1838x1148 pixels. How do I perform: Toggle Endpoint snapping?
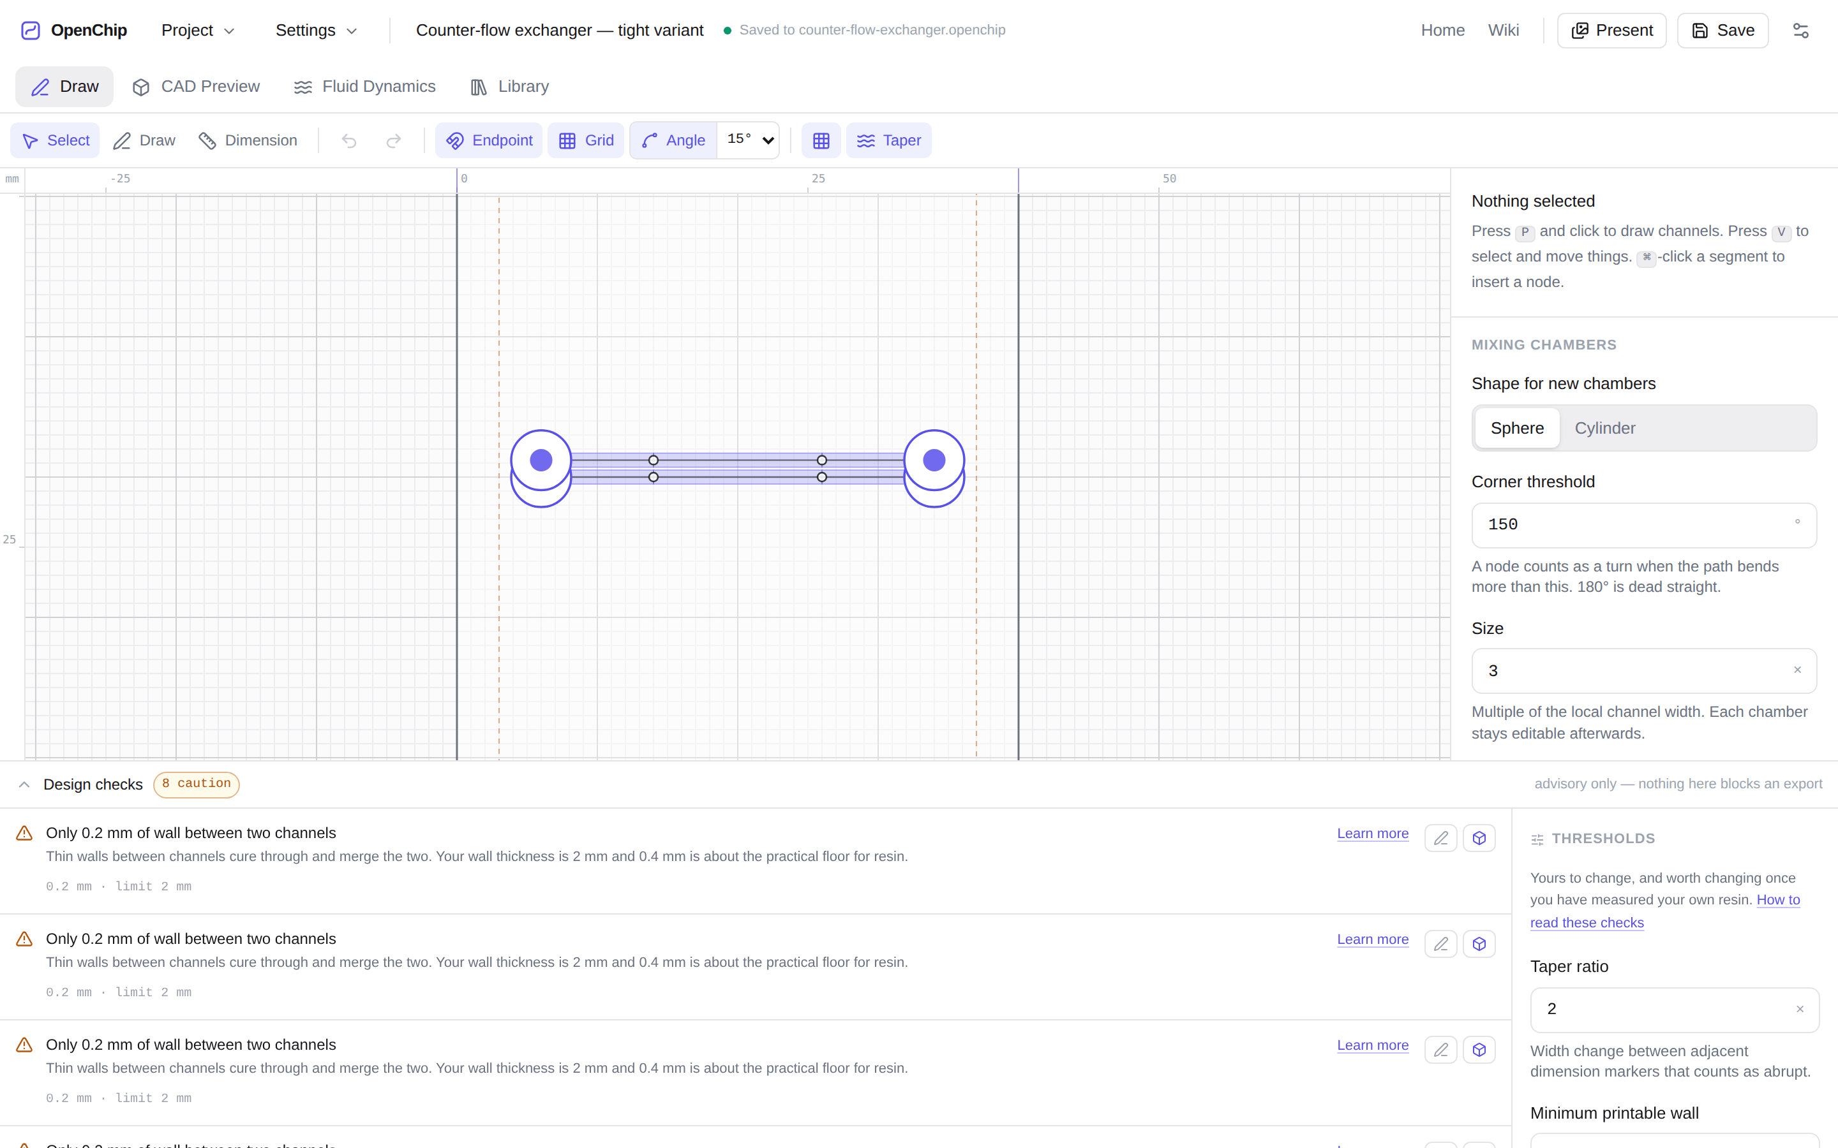tap(488, 140)
